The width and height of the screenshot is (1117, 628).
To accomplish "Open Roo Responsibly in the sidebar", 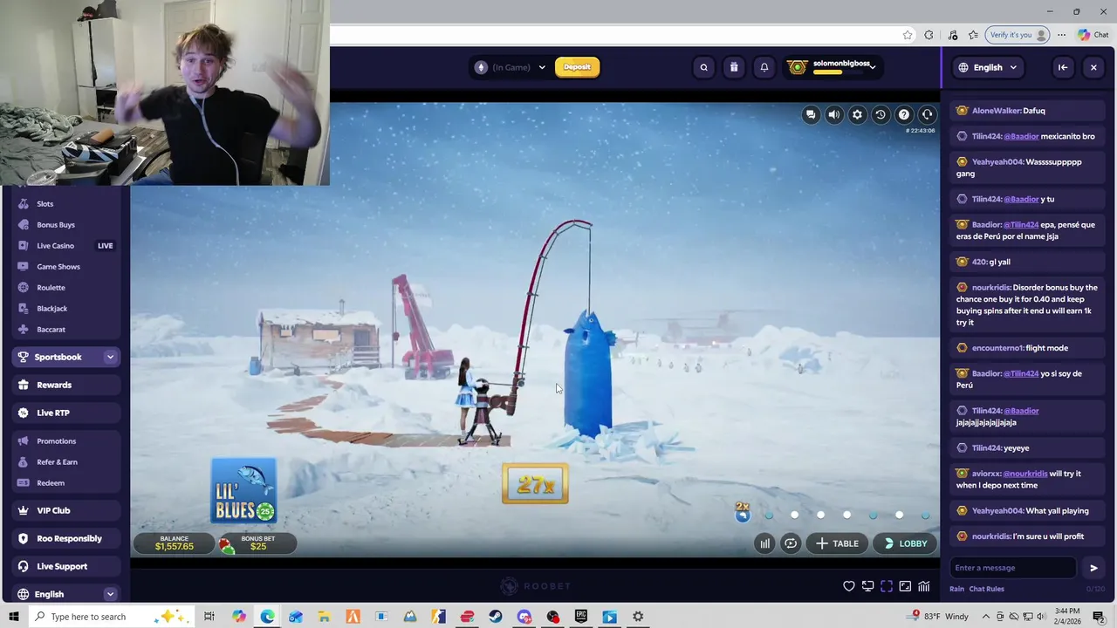I will pos(66,538).
